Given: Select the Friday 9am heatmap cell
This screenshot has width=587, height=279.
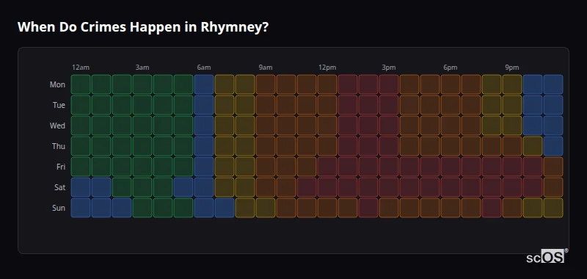Looking at the screenshot, I should click(266, 167).
